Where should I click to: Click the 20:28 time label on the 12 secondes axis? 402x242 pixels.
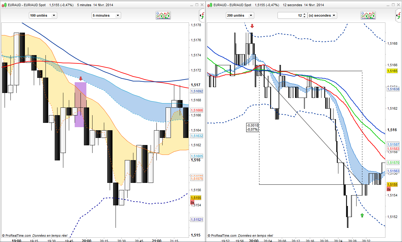click(353, 241)
